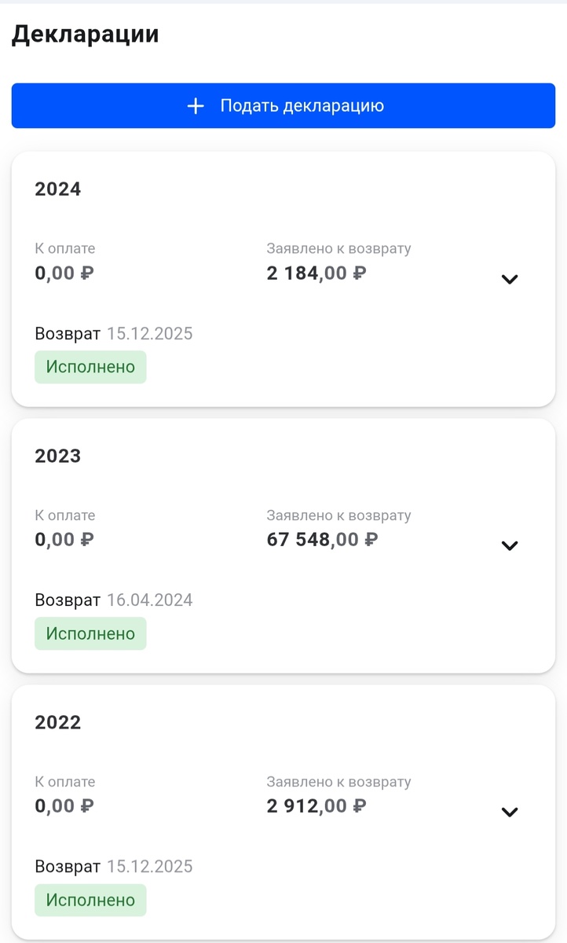This screenshot has height=943, width=567.
Task: Click the refund date 16.04.2024
Action: 150,600
